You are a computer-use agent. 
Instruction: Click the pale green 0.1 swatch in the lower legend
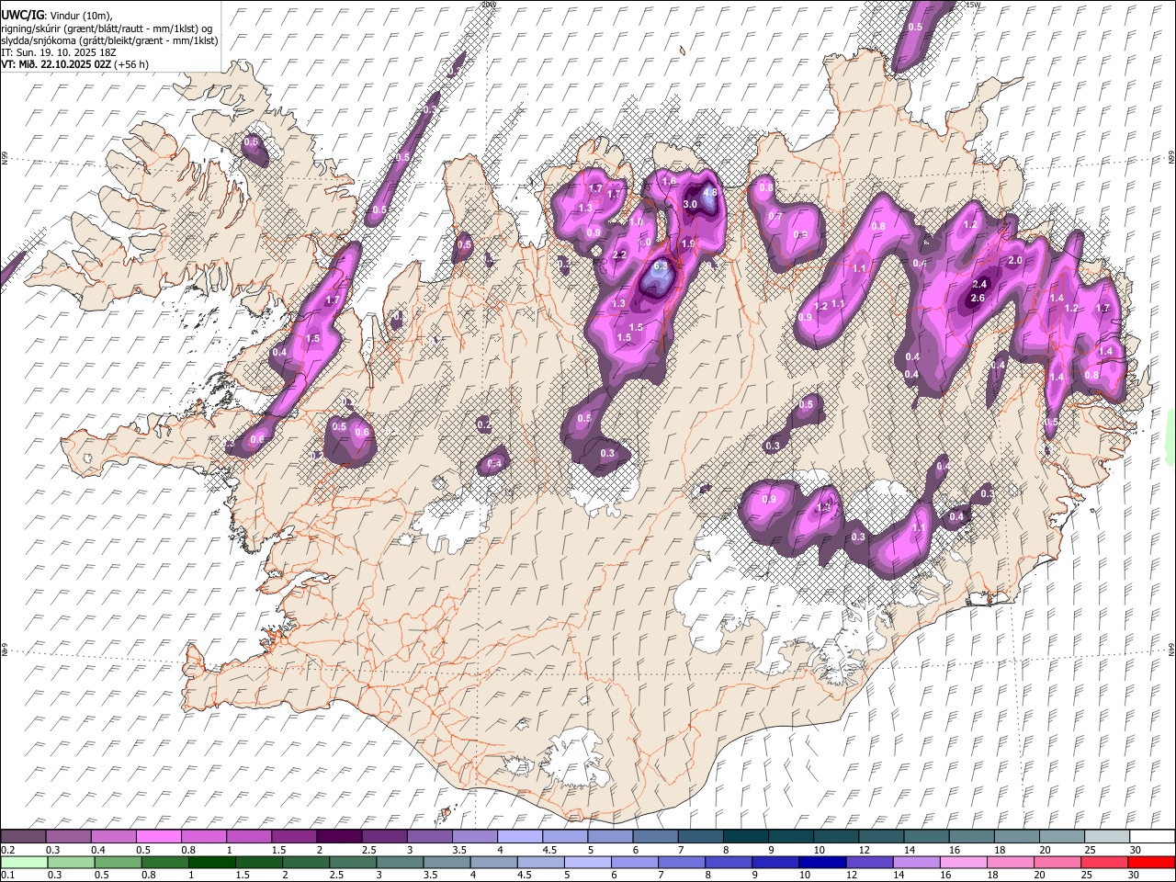24,862
